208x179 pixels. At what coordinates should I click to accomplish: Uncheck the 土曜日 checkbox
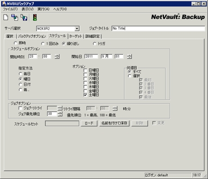85,95
